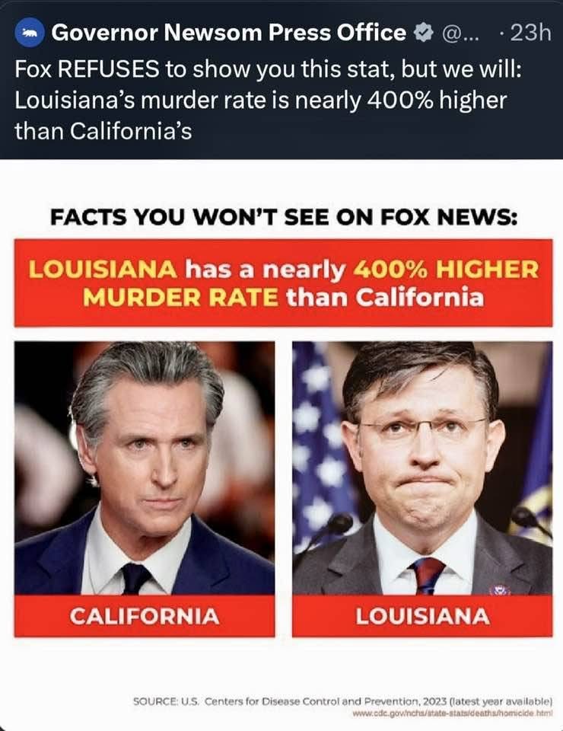Click the lapel pin on the gray suit
Viewport: 563px width, 731px height.
point(500,589)
